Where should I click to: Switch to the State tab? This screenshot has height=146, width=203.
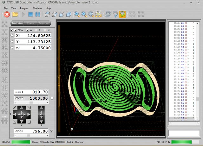[31, 23]
